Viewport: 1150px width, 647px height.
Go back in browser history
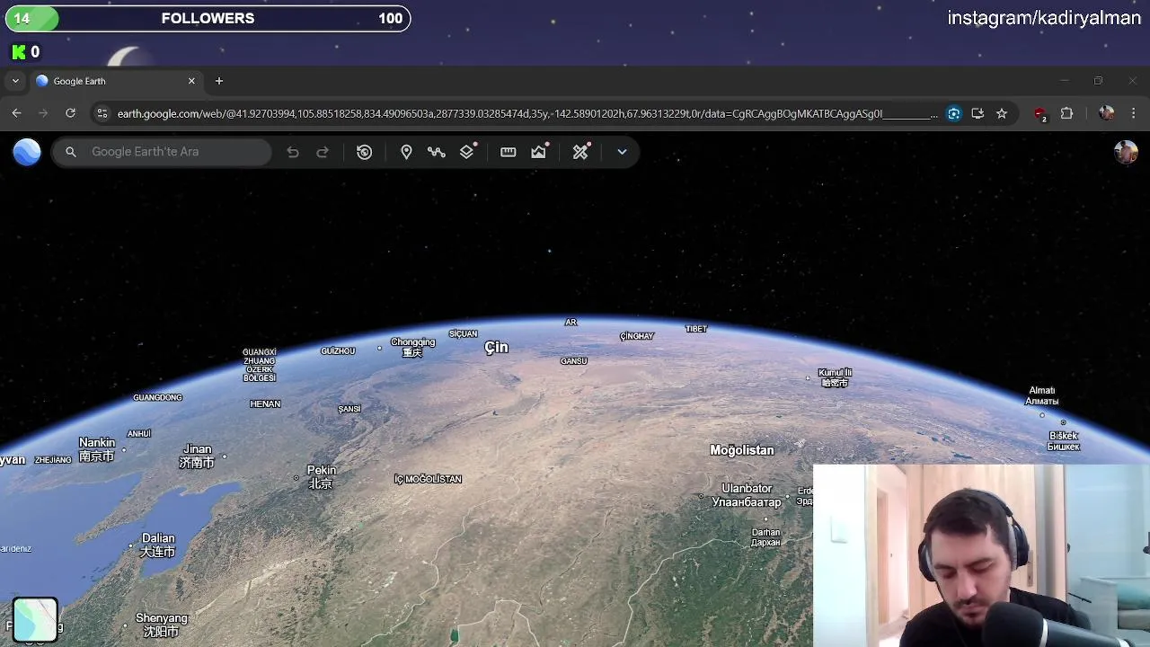pyautogui.click(x=16, y=113)
